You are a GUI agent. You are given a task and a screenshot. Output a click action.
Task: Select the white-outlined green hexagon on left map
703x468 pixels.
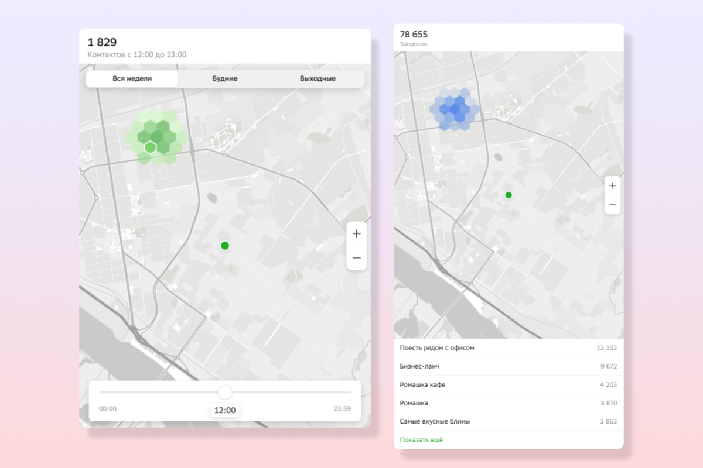151,147
